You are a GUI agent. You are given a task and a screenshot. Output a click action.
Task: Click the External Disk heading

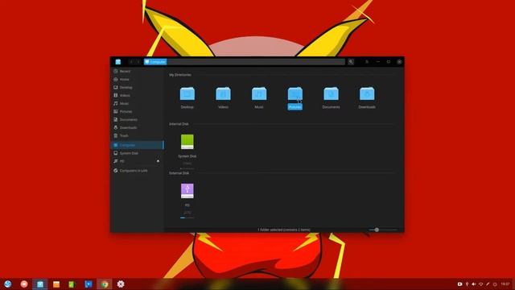point(179,173)
